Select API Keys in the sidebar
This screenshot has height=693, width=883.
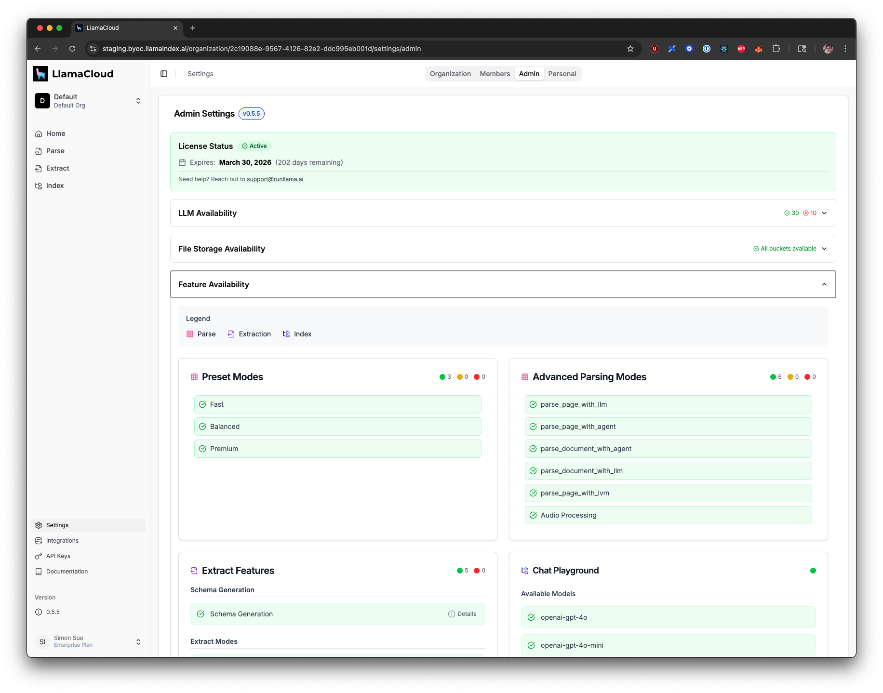58,556
